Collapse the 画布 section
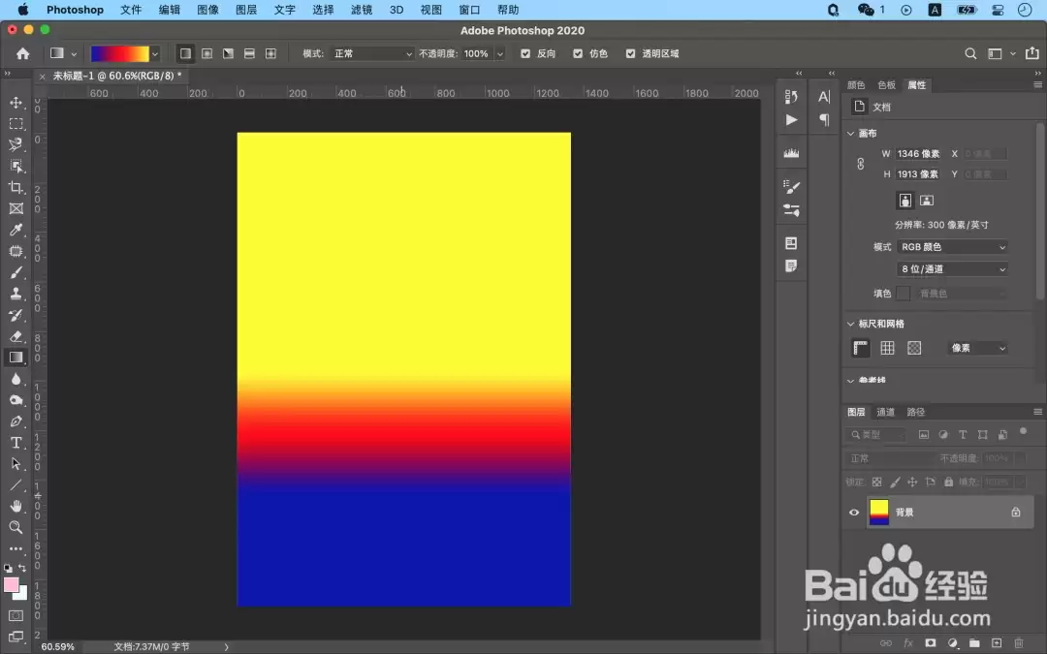The height and width of the screenshot is (654, 1047). click(851, 134)
